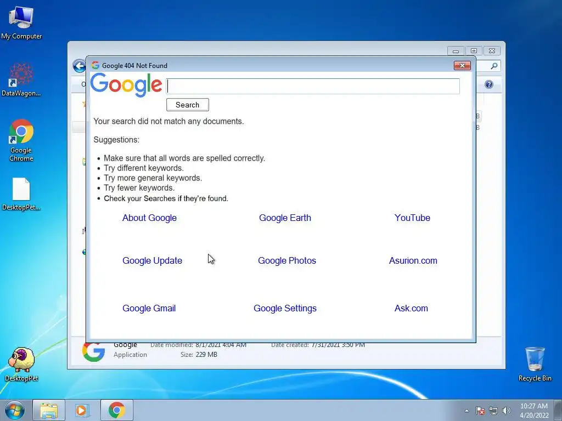Viewport: 562px width, 421px height.
Task: Click the Google icon in details pane
Action: [x=93, y=351]
